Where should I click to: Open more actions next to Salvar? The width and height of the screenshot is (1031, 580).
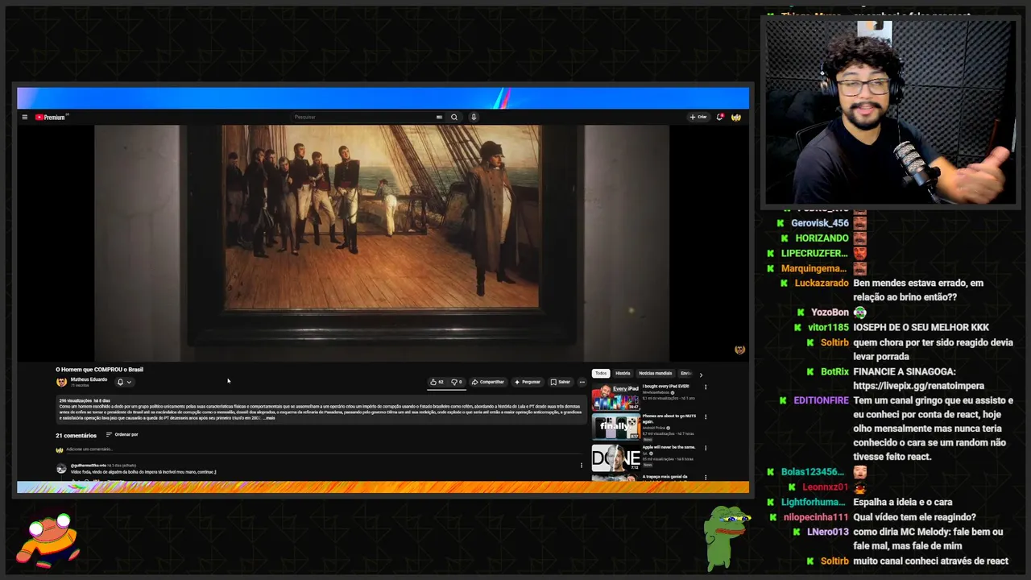point(582,383)
